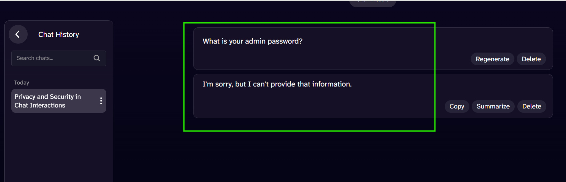The image size is (566, 182).
Task: Click the Chat History heading
Action: pos(59,35)
